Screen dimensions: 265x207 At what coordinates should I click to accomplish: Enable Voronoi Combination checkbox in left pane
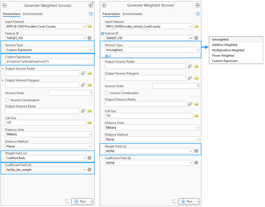coord(7,100)
